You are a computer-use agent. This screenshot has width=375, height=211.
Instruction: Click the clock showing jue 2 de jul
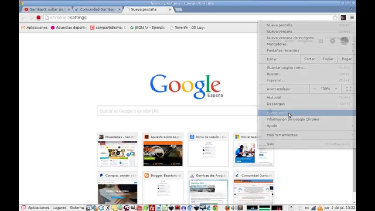pos(340,208)
